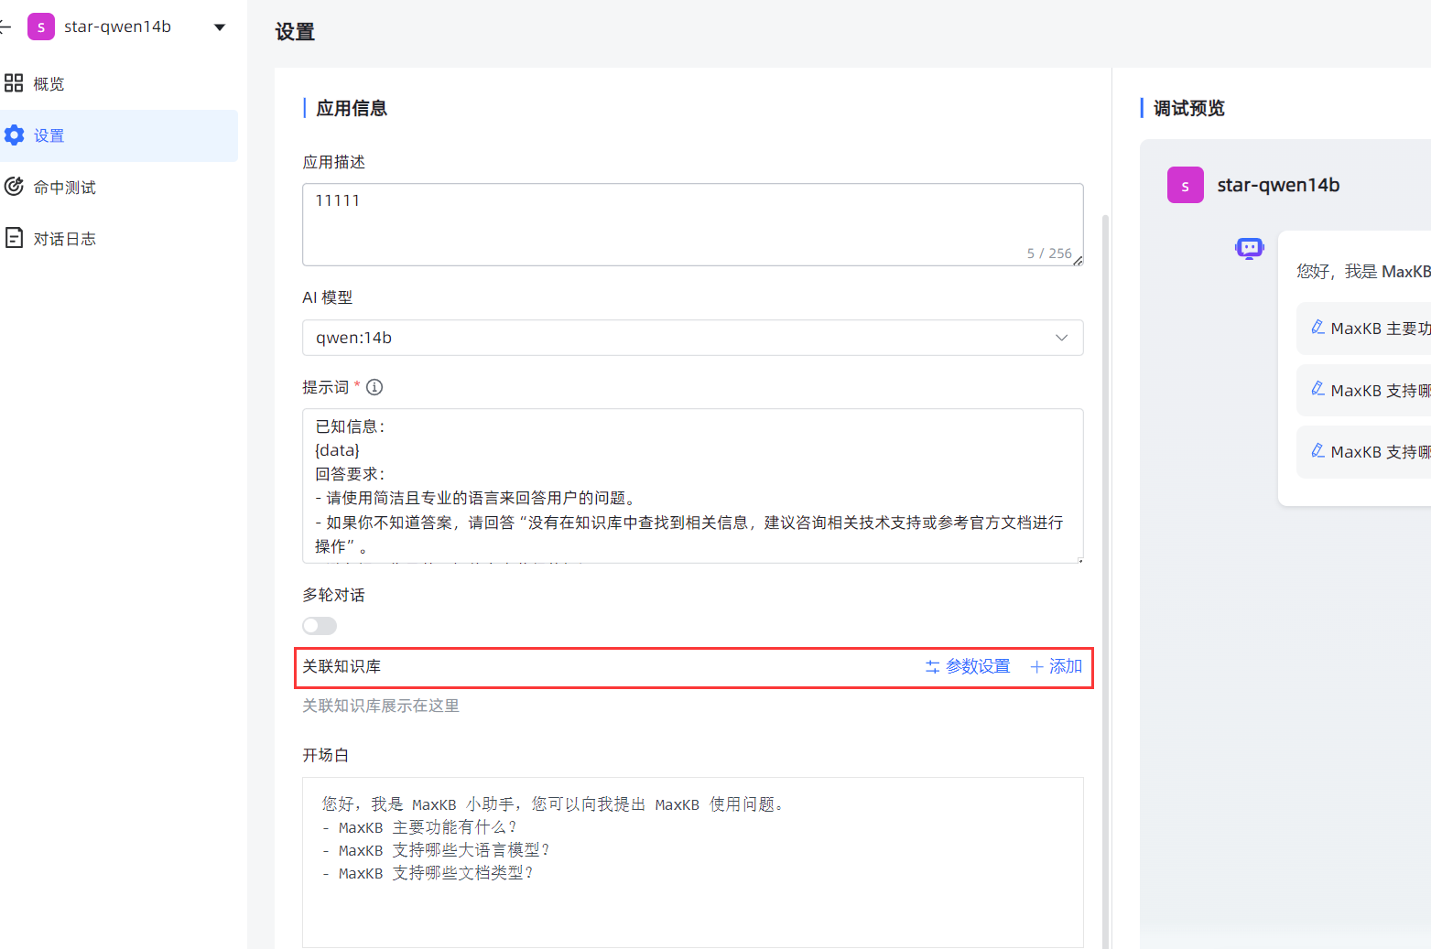This screenshot has height=949, width=1431.
Task: Click 添加 to add knowledge base
Action: 1056,666
